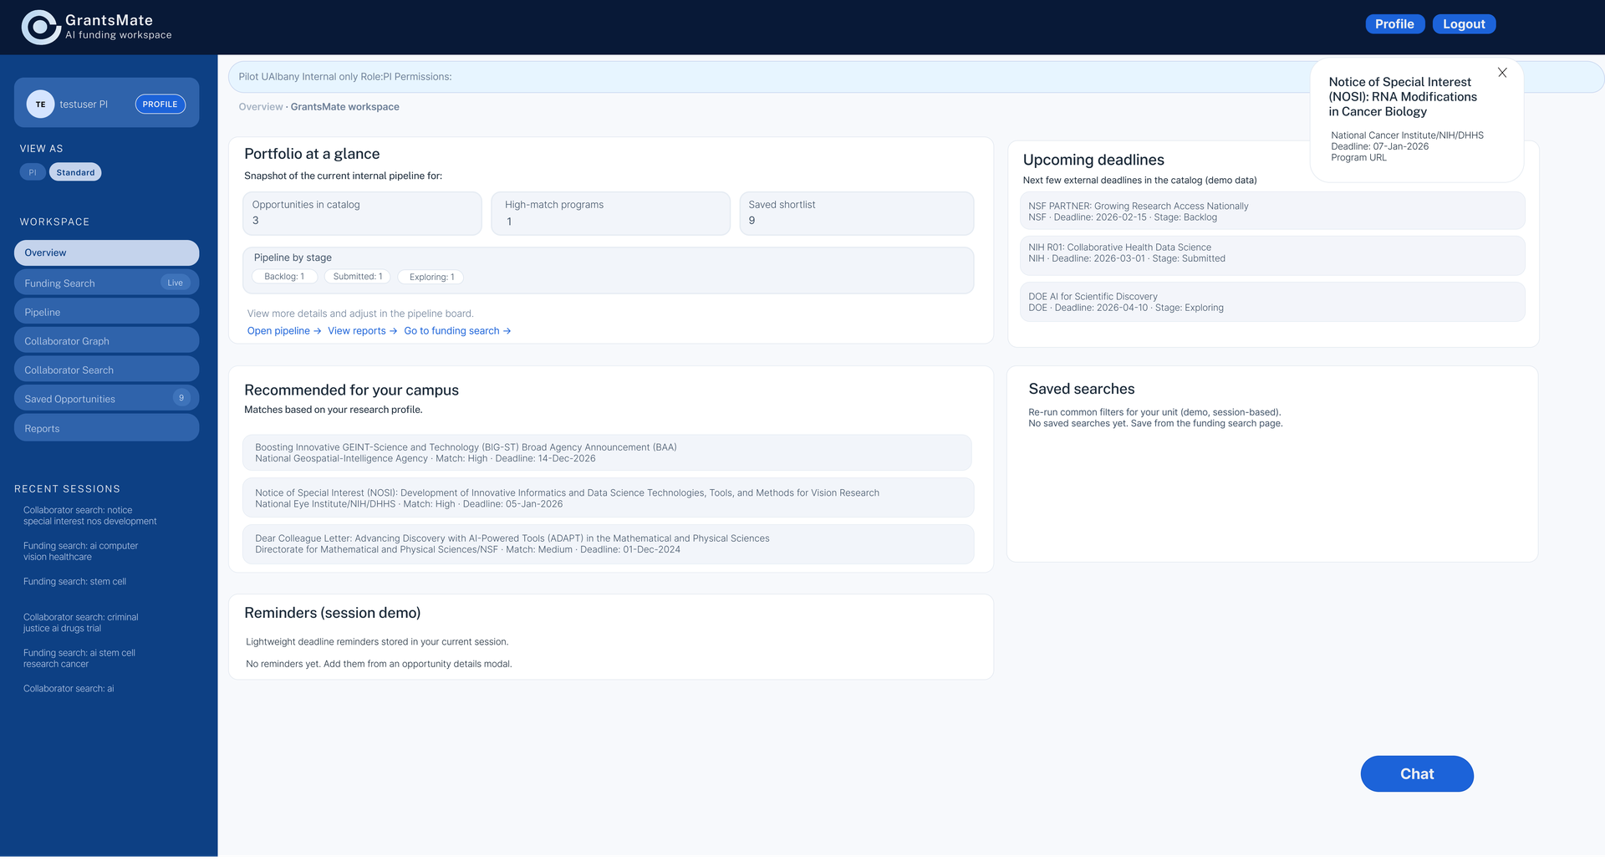Switch view to PI mode
This screenshot has height=867, width=1605.
[x=33, y=172]
